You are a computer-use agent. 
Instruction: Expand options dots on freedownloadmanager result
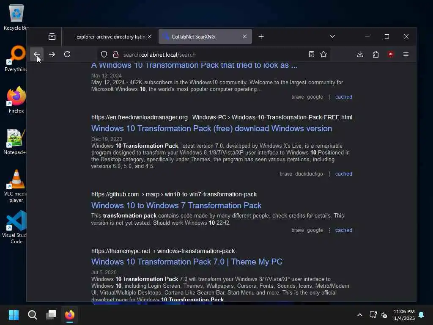329,174
